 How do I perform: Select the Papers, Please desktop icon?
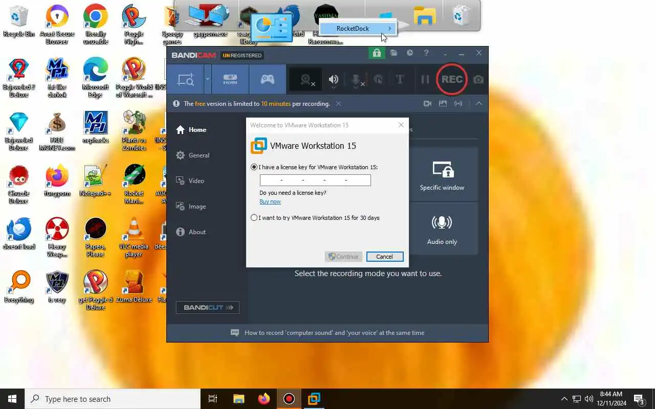(x=95, y=237)
